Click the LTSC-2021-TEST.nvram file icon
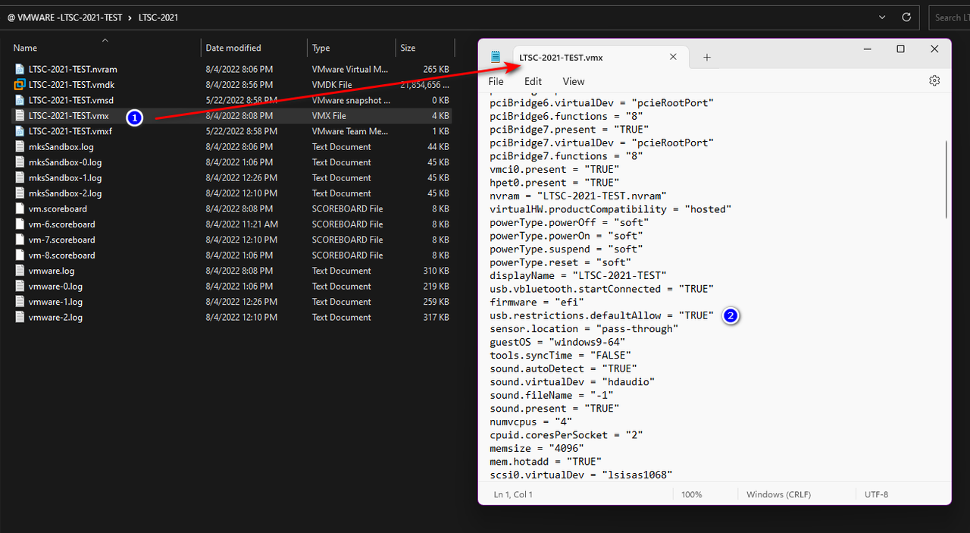 [x=20, y=69]
